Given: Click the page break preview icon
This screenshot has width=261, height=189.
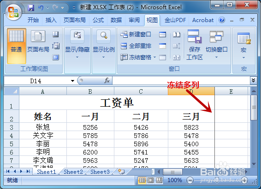Looking at the screenshot, I should click(x=56, y=34).
